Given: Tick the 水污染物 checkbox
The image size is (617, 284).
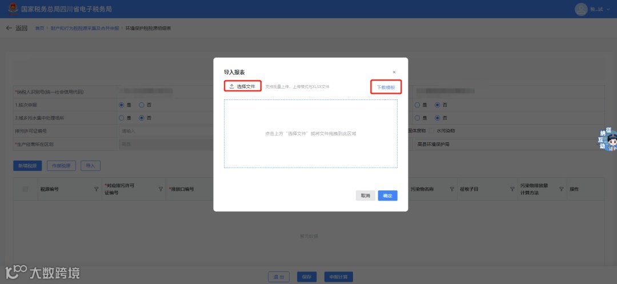Looking at the screenshot, I should coord(432,131).
